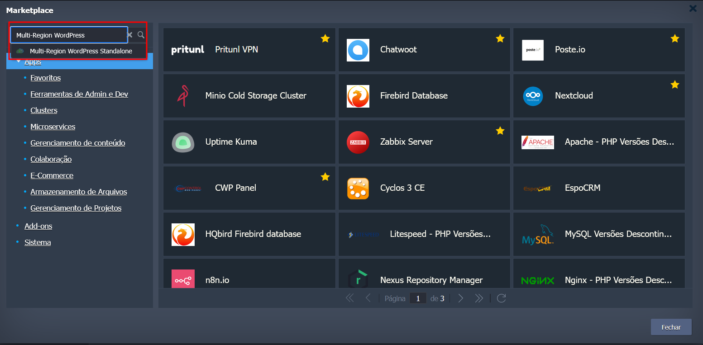The height and width of the screenshot is (345, 703).
Task: Click the Nginx - PHP Versões title
Action: coord(618,280)
